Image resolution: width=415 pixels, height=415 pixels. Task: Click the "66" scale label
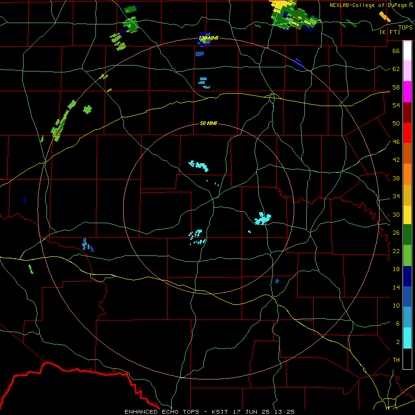[x=396, y=51]
